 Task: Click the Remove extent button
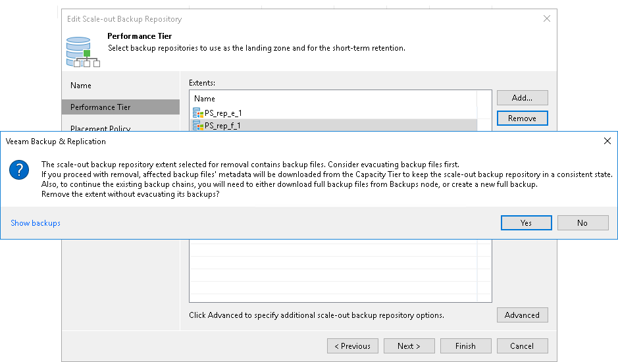pyautogui.click(x=522, y=118)
